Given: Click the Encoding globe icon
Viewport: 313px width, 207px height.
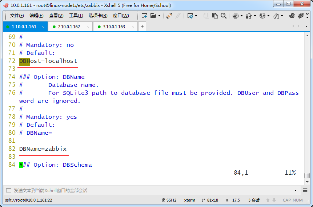Looking at the screenshot, I should coord(262,16).
